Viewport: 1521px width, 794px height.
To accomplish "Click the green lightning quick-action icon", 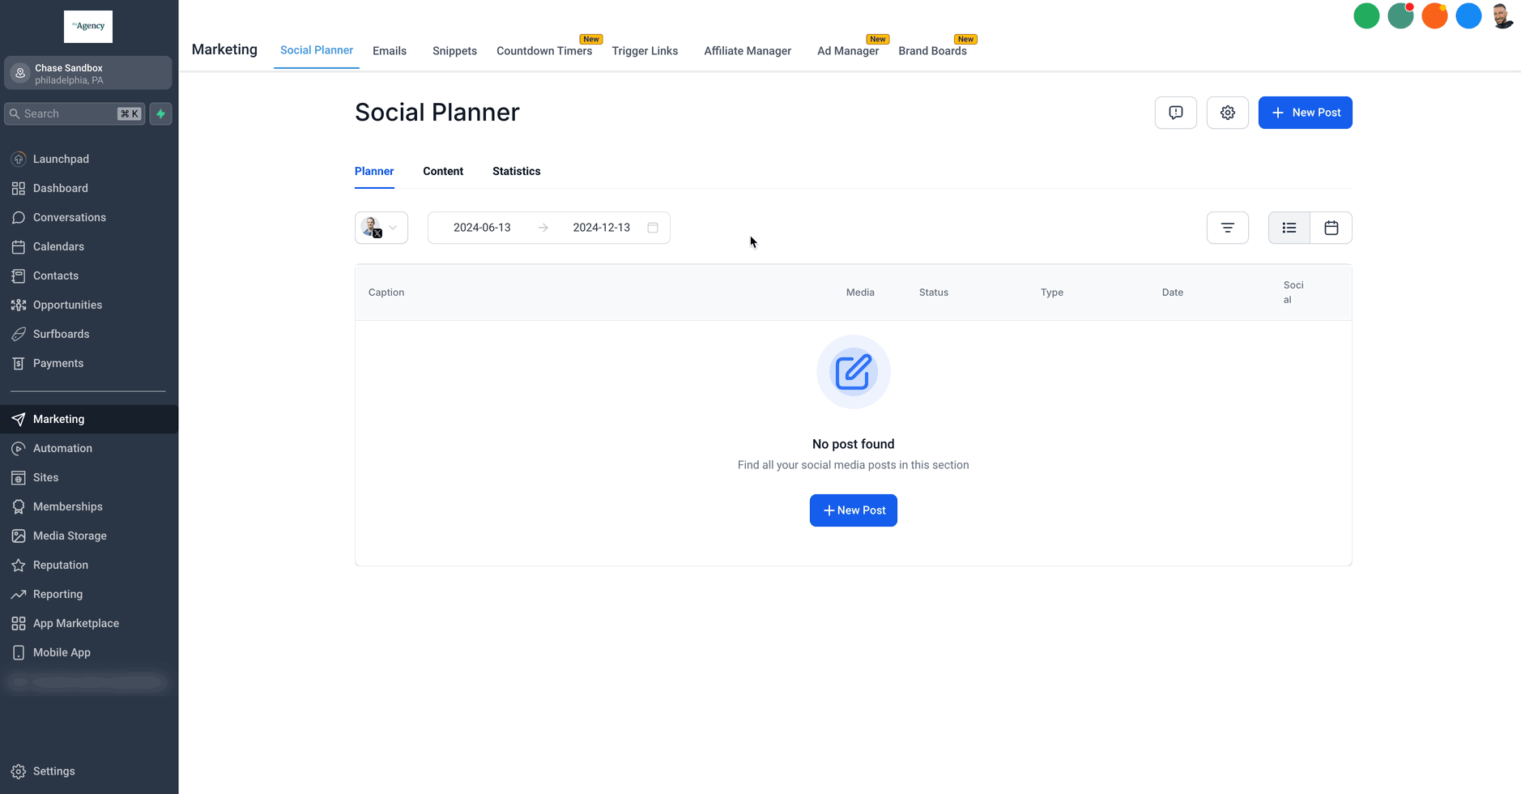I will (160, 113).
